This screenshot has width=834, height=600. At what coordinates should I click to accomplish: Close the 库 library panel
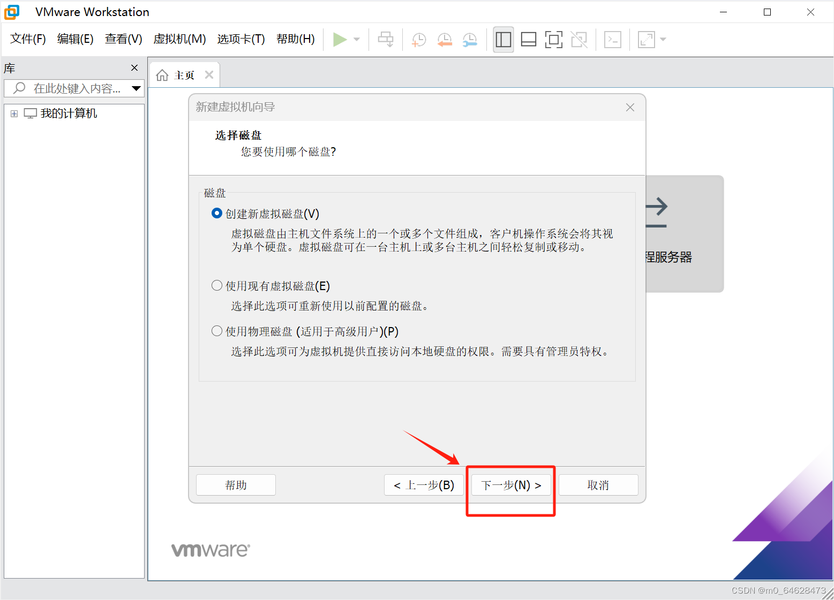click(134, 67)
